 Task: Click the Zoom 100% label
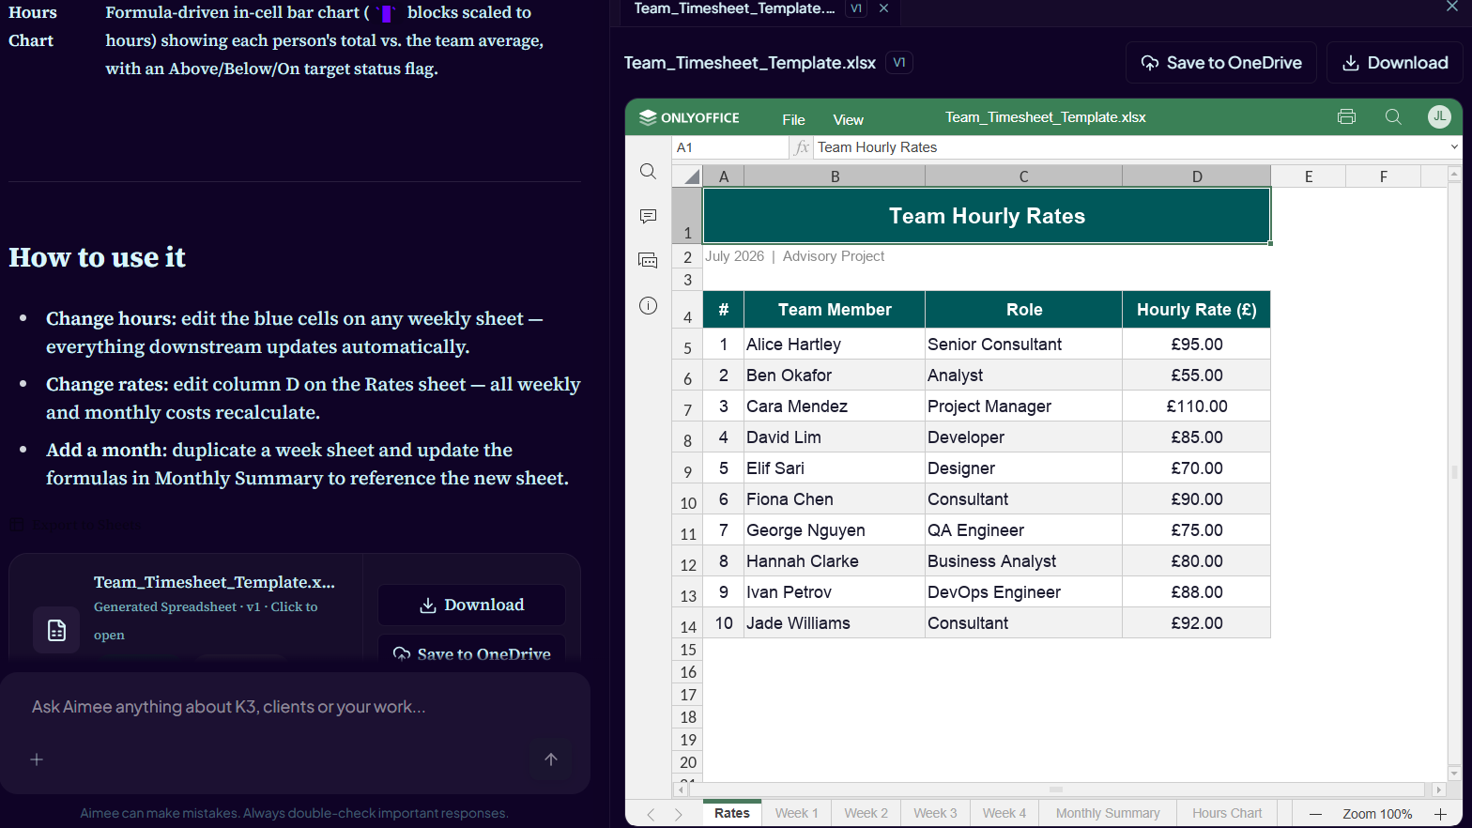click(x=1377, y=814)
